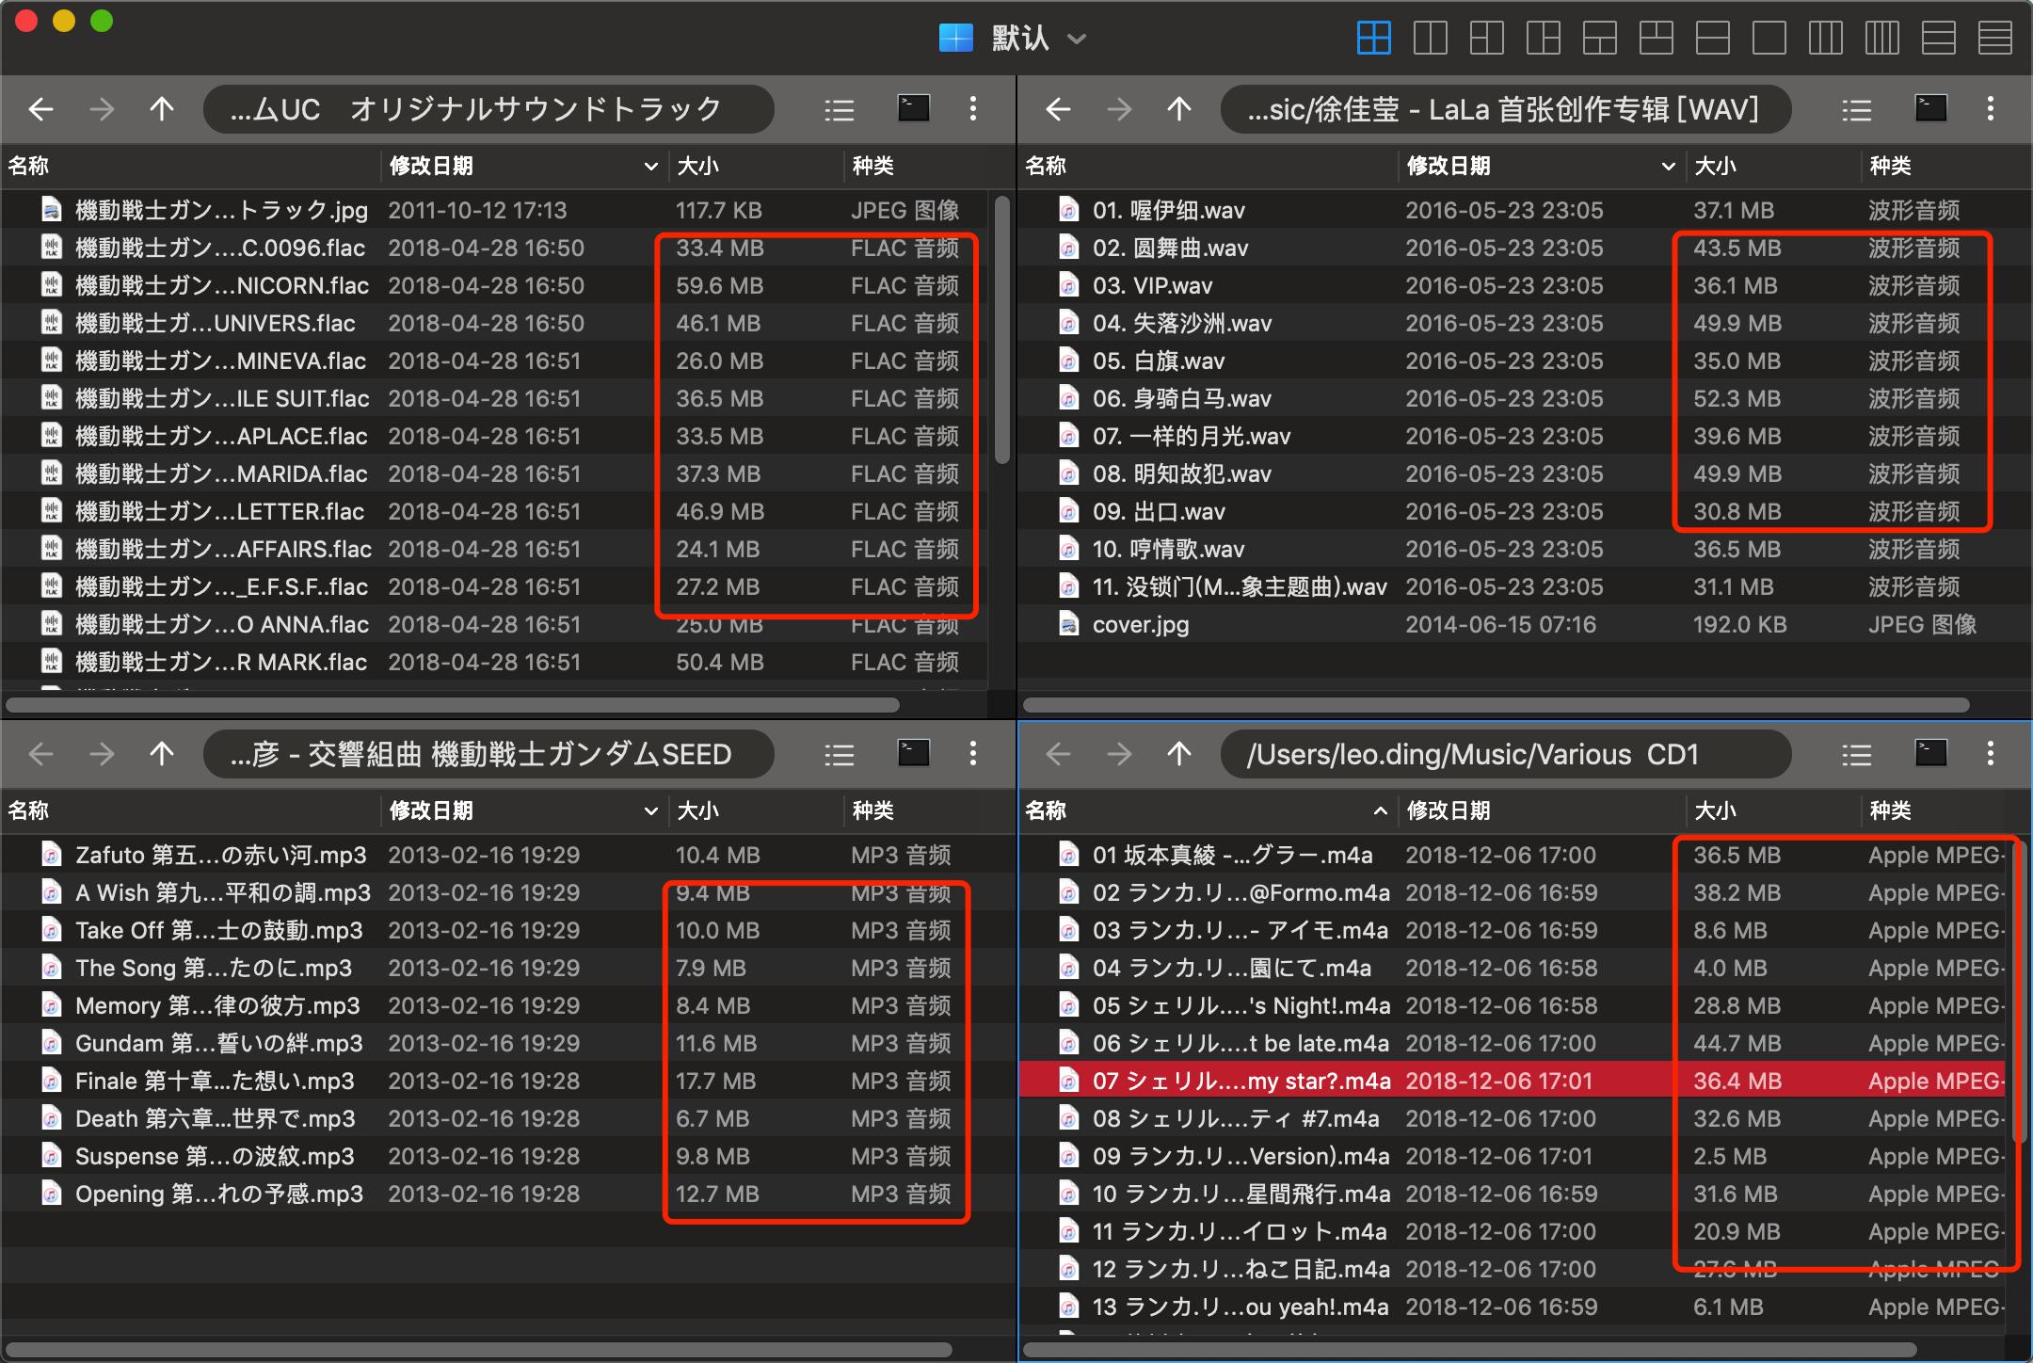
Task: Select the Finale 第十章 mp3 file
Action: 215,1082
